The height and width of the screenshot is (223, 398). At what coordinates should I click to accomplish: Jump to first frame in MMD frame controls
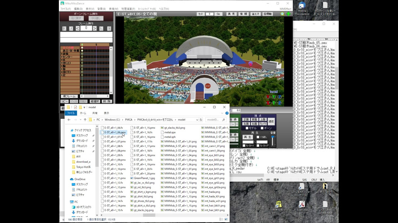[x=64, y=28]
